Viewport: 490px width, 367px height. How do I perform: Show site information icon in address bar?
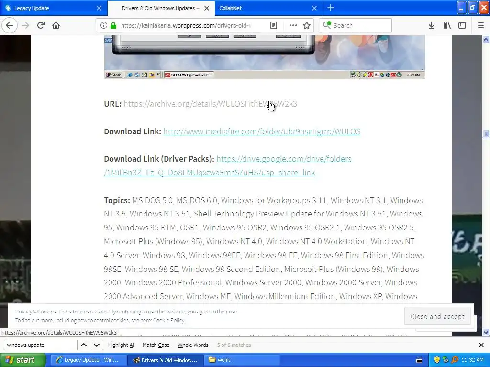coord(104,25)
